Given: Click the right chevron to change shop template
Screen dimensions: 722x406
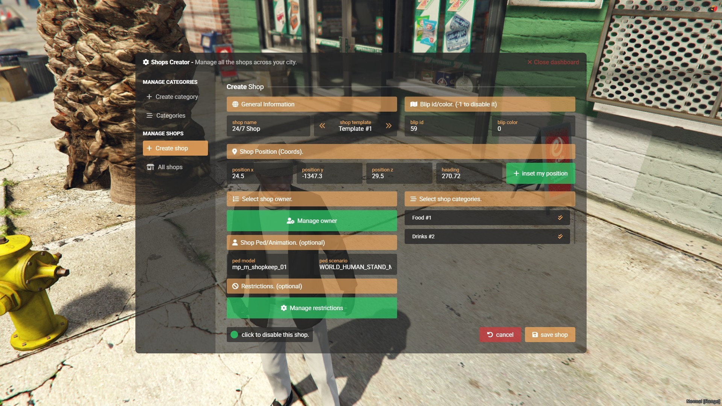Looking at the screenshot, I should coord(389,126).
